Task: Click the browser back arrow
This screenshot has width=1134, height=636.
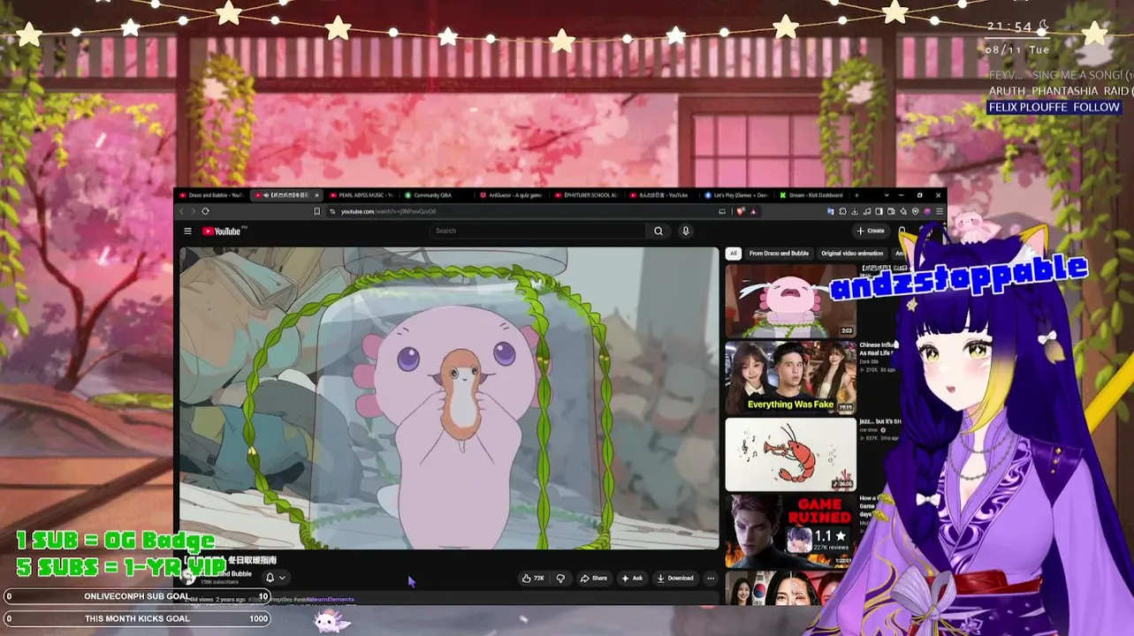Action: click(182, 211)
